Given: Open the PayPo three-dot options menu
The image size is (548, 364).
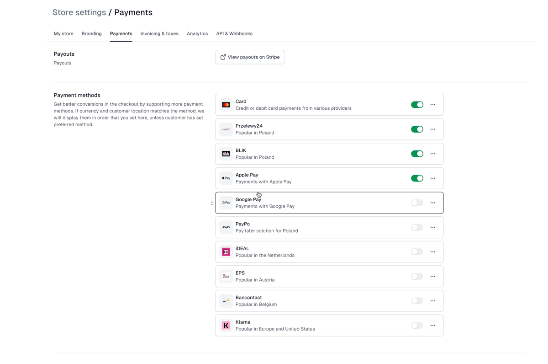Looking at the screenshot, I should point(433,227).
